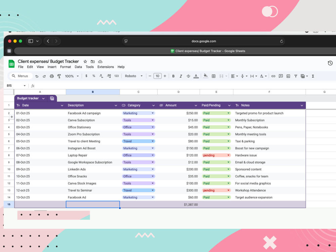Open text rotation dropdown
Screen dimensions: 336x252
263,76
